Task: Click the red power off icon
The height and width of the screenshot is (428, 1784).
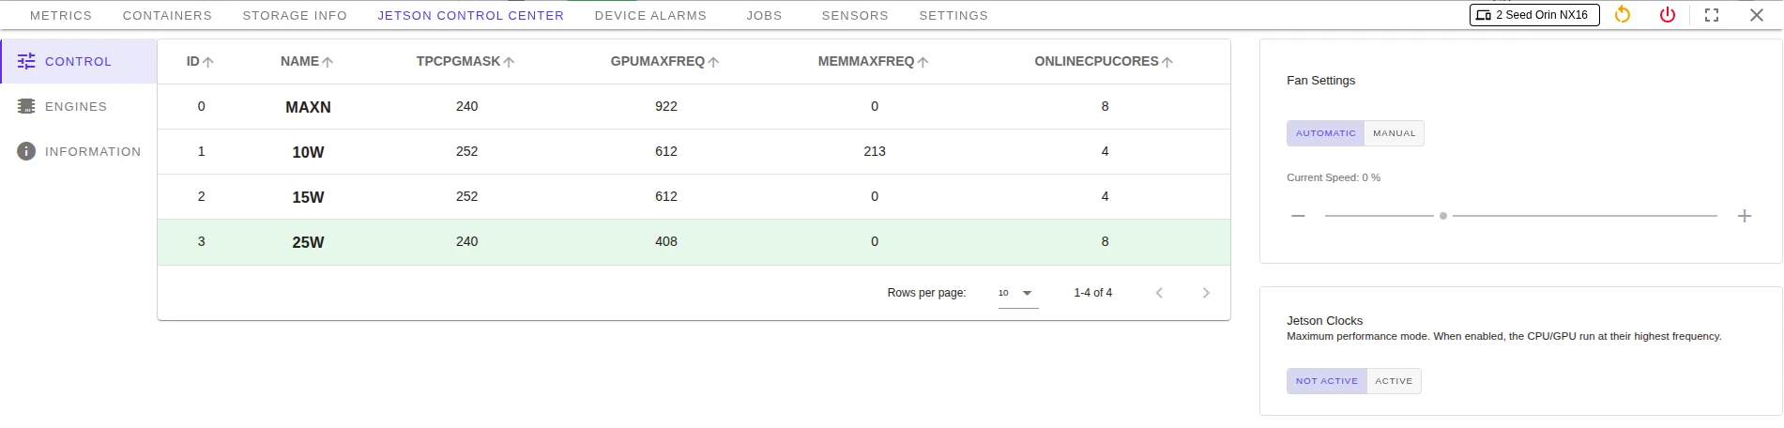Action: tap(1668, 15)
